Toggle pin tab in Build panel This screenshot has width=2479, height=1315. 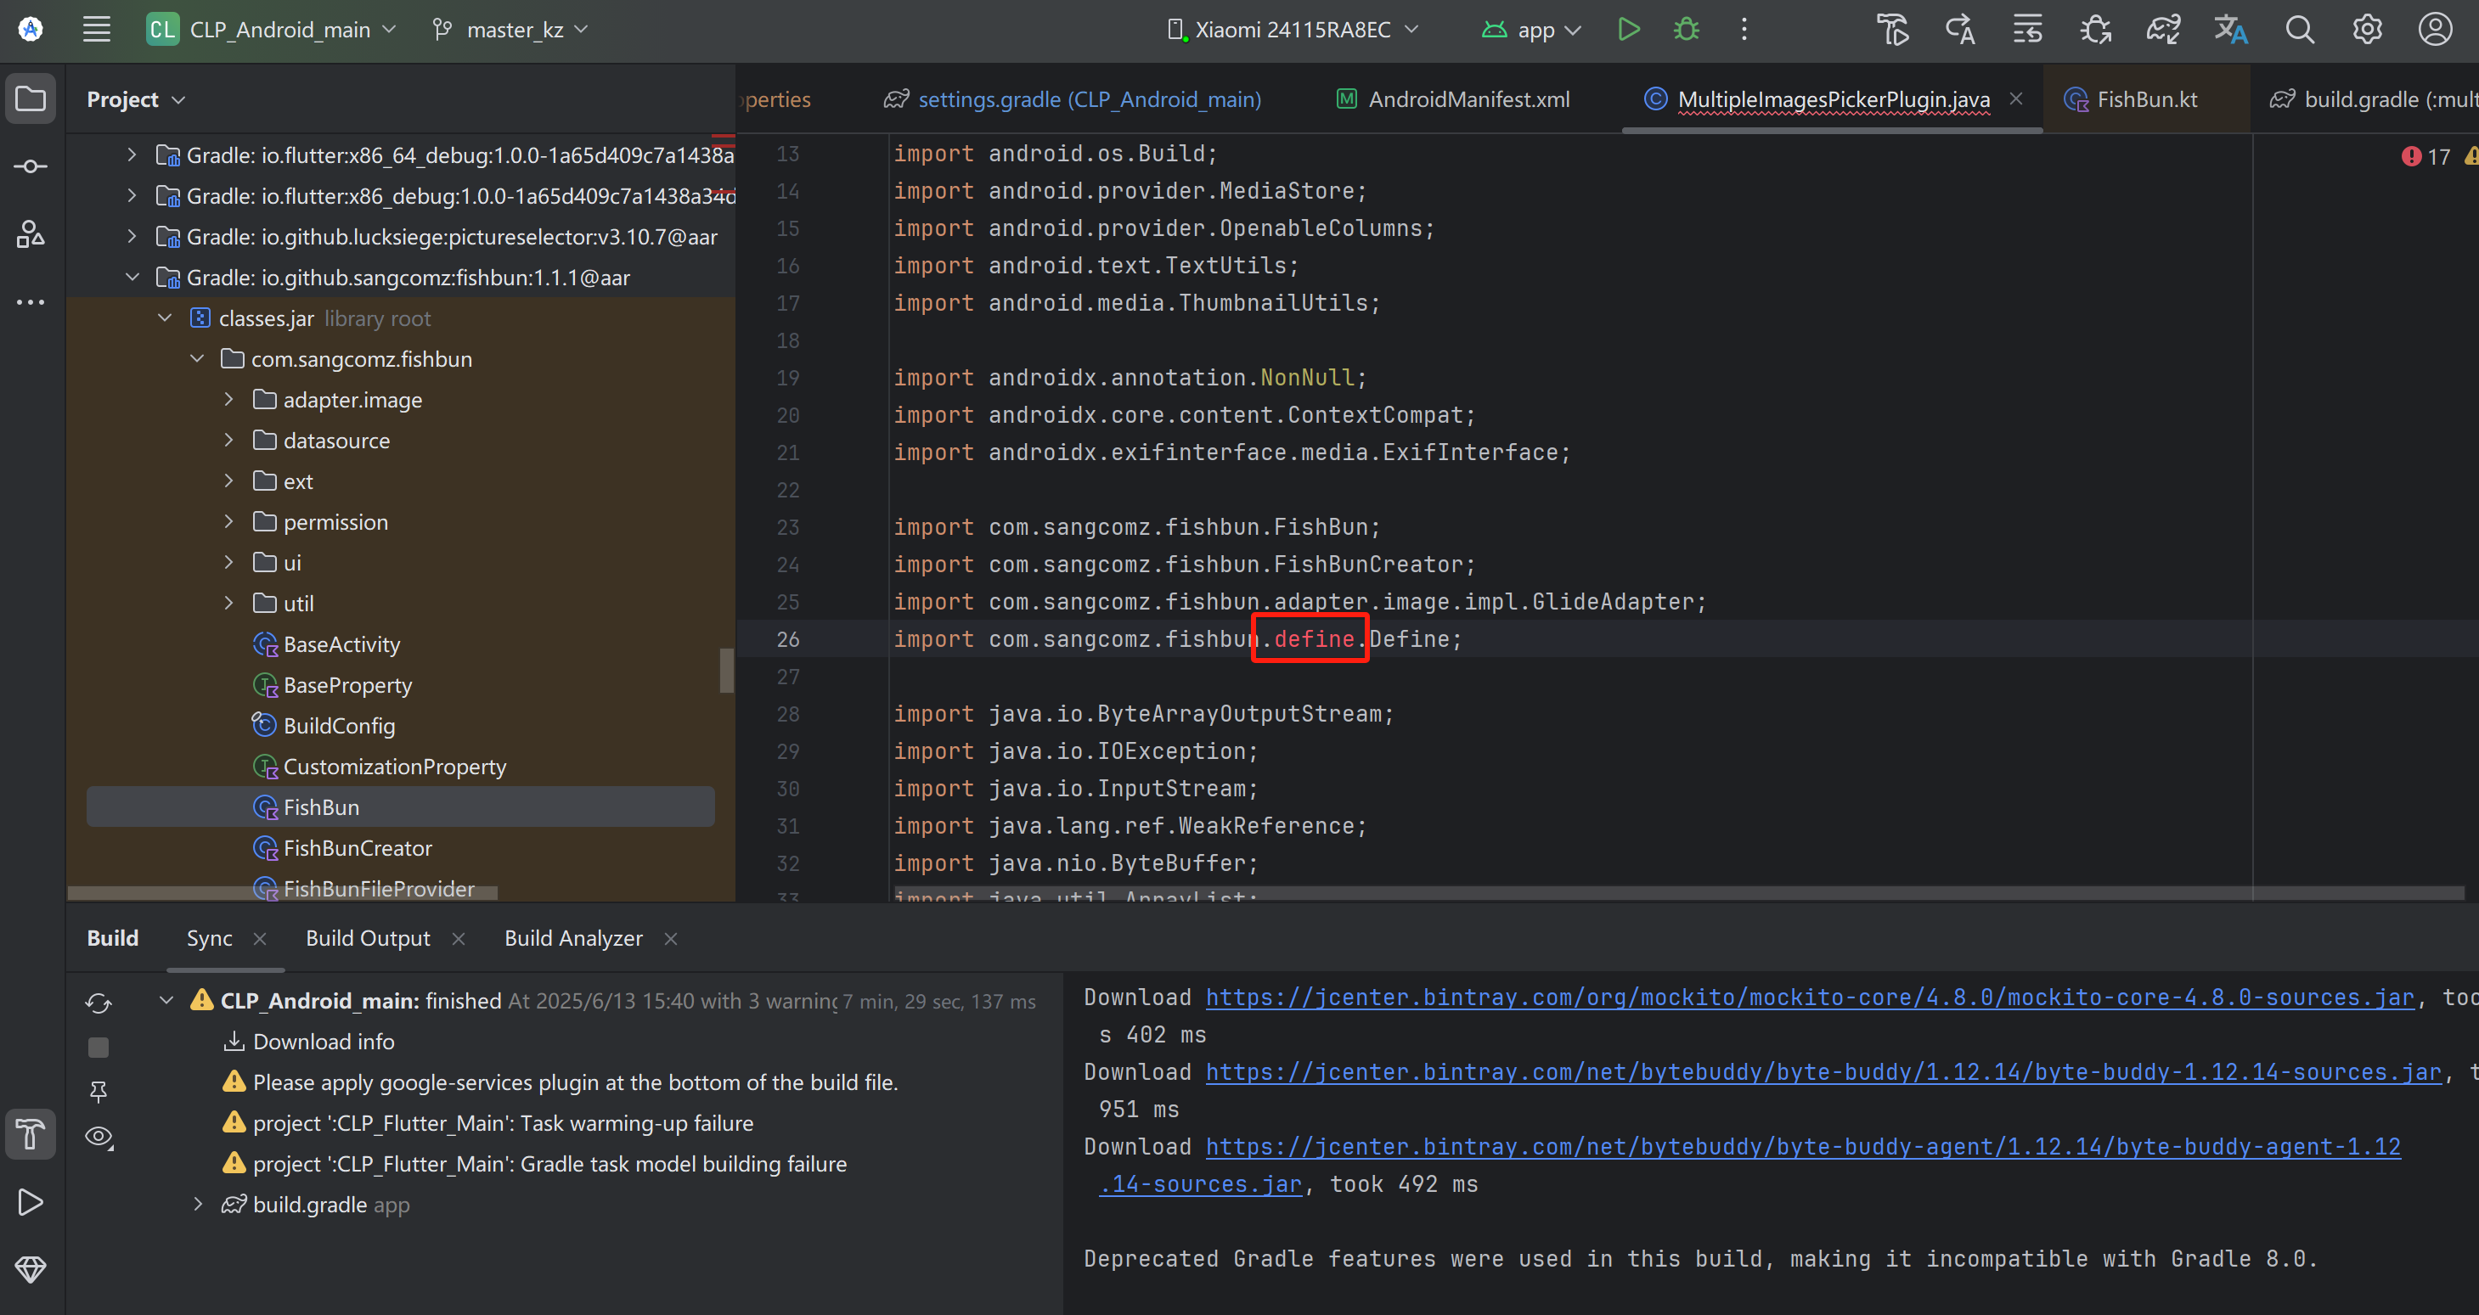pos(99,1091)
